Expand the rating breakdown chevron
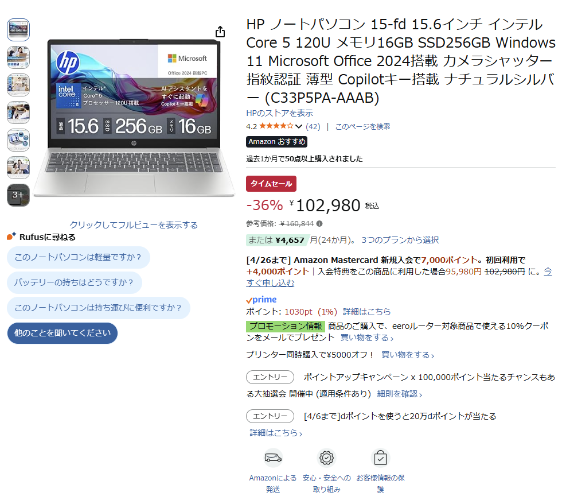Viewport: 566px width, 500px height. click(299, 126)
